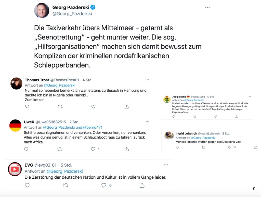Reply to EVG's tweet
This screenshot has height=197, width=261.
[x=27, y=186]
